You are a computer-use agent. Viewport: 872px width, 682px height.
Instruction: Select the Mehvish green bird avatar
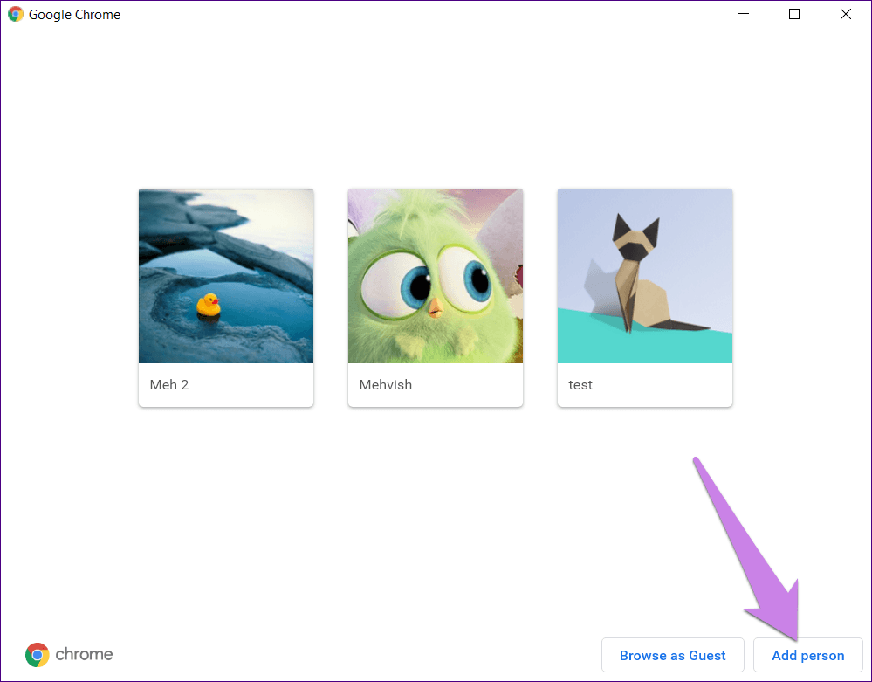[x=435, y=276]
